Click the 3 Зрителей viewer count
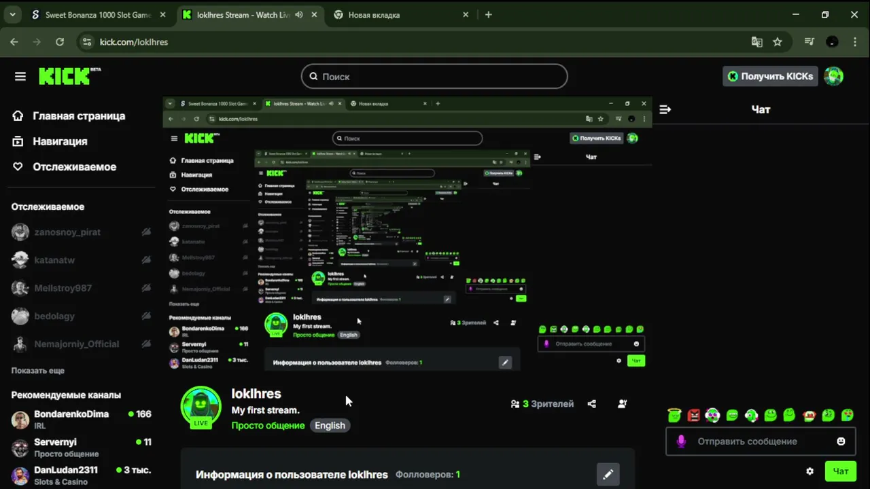This screenshot has height=489, width=870. 542,403
